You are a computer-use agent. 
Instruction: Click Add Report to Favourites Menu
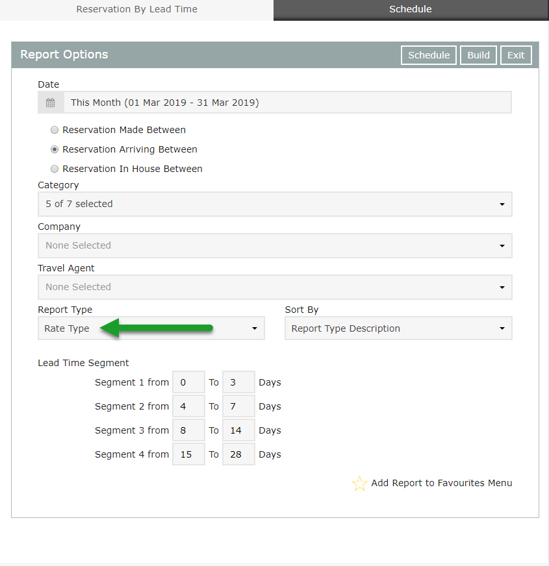[x=441, y=483]
